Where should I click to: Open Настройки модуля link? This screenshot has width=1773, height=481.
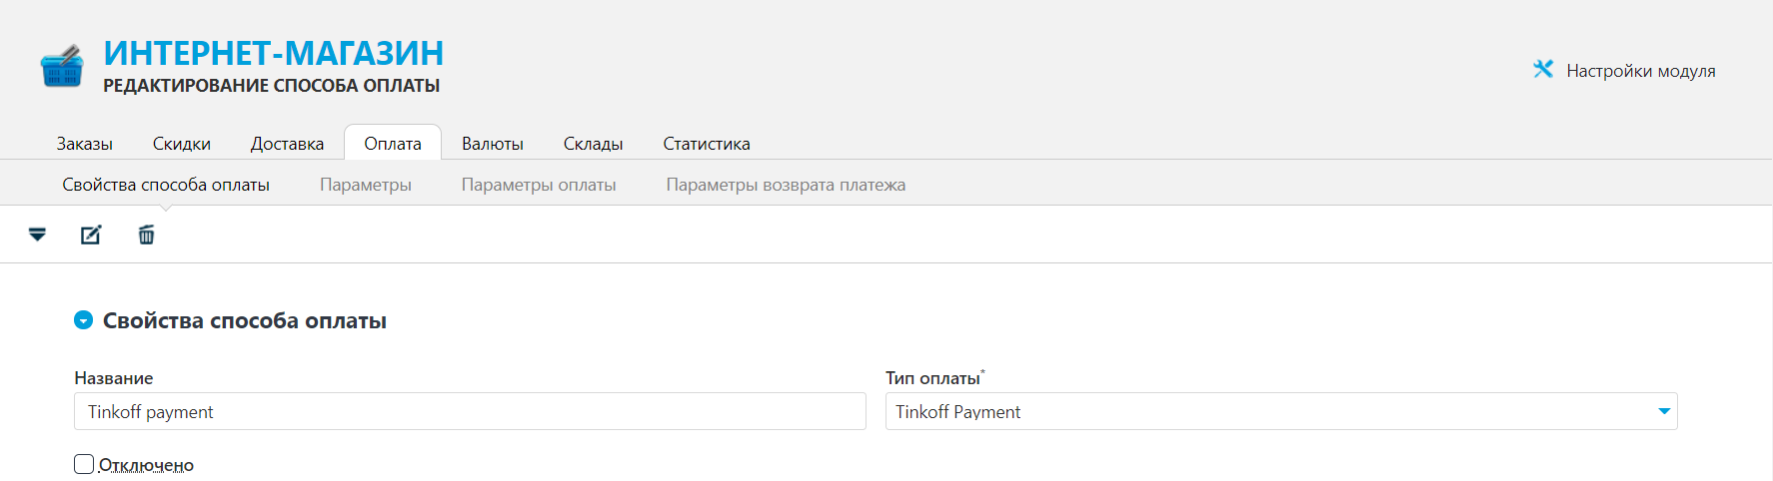coord(1640,71)
